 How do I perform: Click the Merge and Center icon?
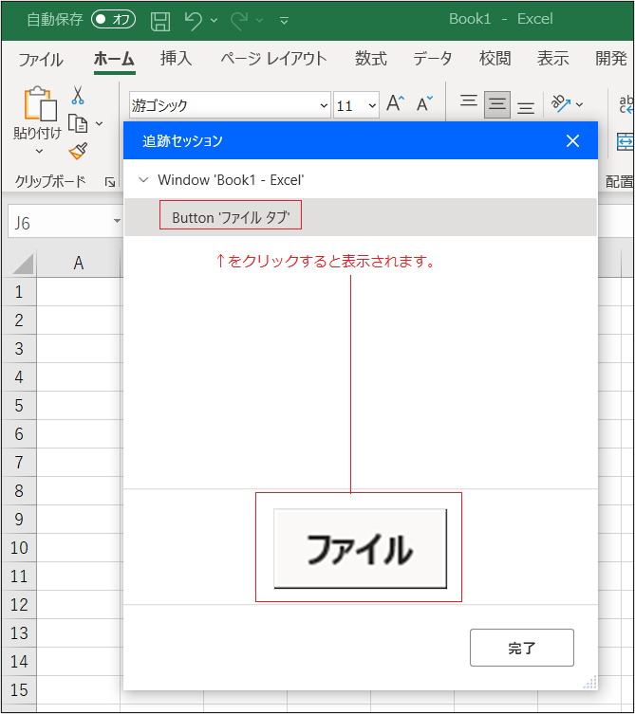point(625,141)
